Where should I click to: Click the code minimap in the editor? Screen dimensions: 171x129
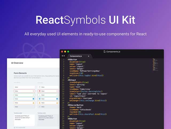(x=155, y=65)
